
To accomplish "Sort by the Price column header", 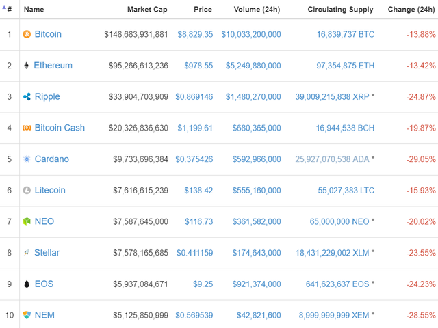I will click(x=203, y=10).
